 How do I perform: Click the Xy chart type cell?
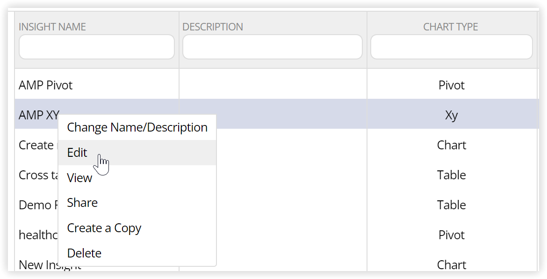tap(451, 115)
